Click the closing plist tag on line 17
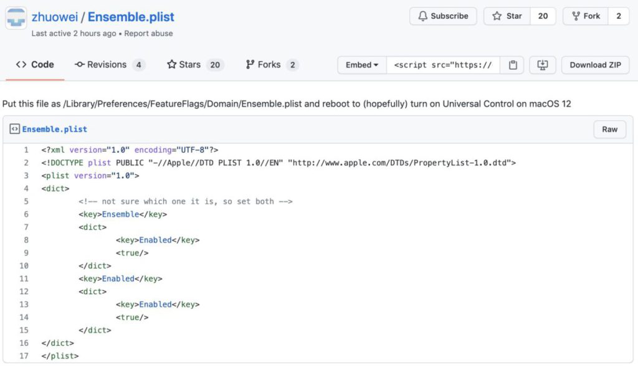The height and width of the screenshot is (367, 638). tap(60, 356)
